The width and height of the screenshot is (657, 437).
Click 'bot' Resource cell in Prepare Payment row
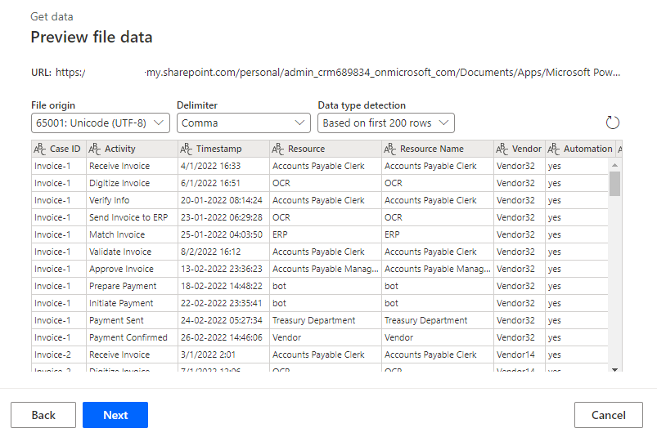pos(326,286)
